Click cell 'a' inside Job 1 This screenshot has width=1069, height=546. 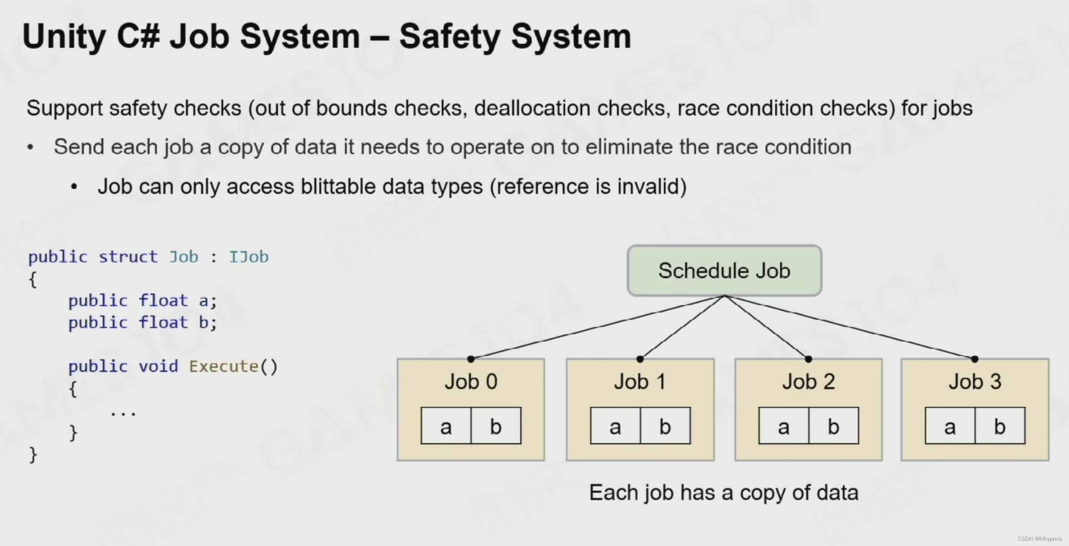615,426
